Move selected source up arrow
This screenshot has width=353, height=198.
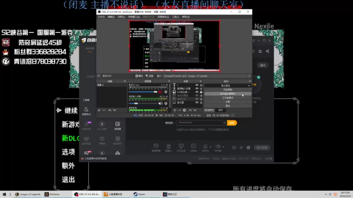click(190, 110)
